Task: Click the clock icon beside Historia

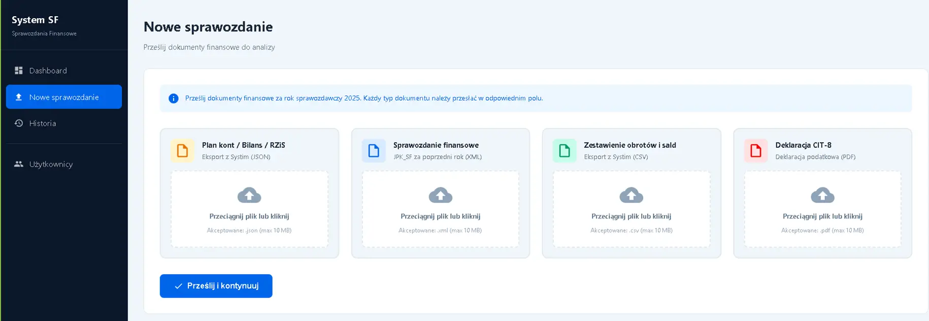Action: 19,123
